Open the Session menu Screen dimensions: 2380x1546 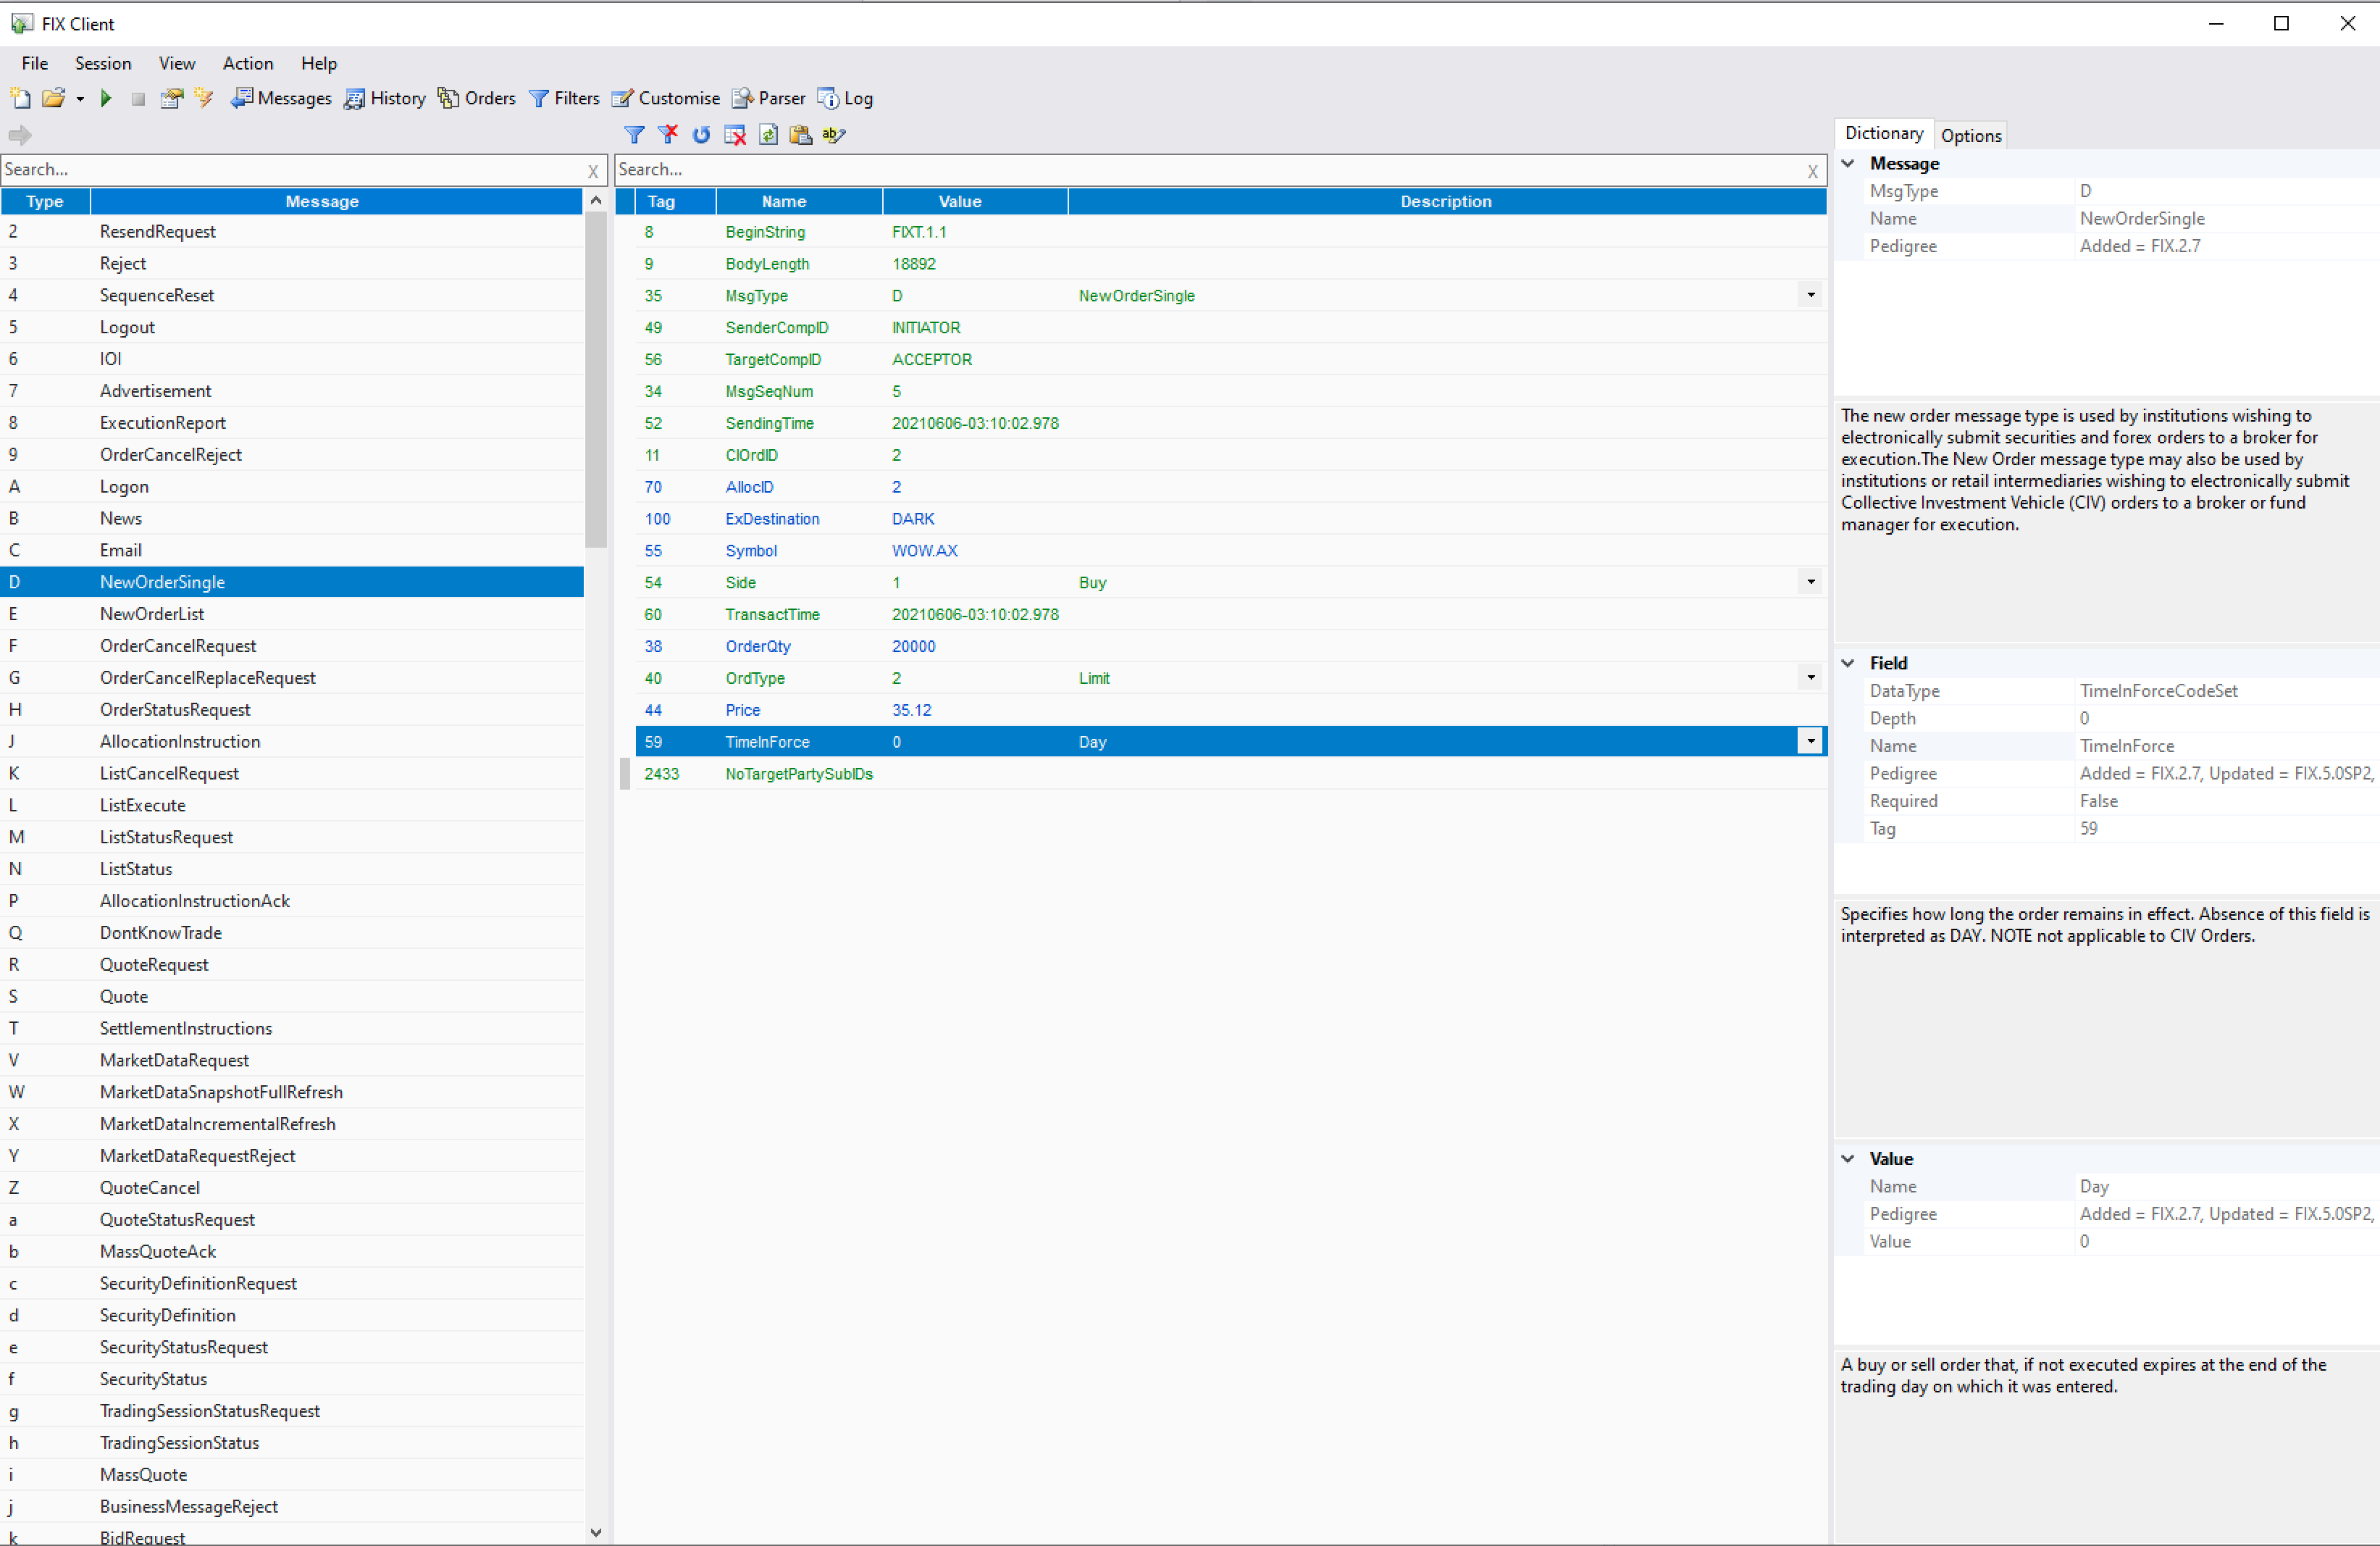102,63
